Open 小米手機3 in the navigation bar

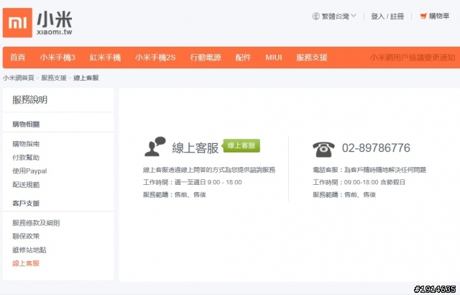57,58
